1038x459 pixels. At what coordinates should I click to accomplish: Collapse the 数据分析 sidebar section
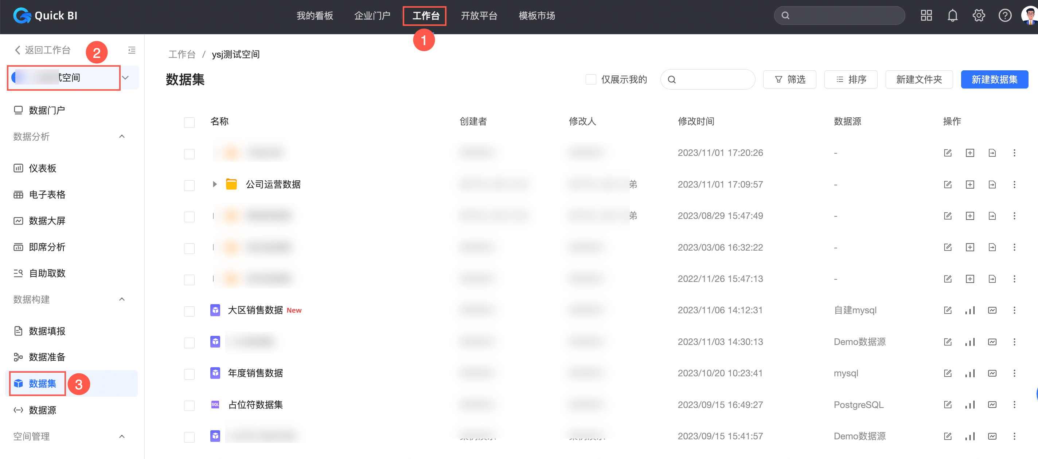[122, 137]
